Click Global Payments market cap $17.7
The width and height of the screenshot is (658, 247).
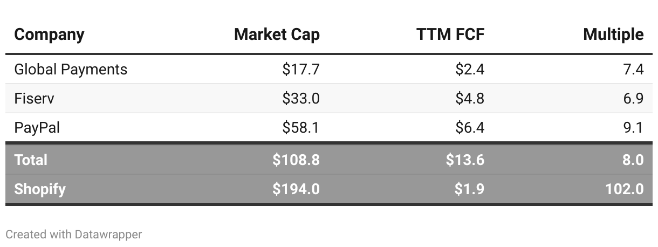[301, 70]
